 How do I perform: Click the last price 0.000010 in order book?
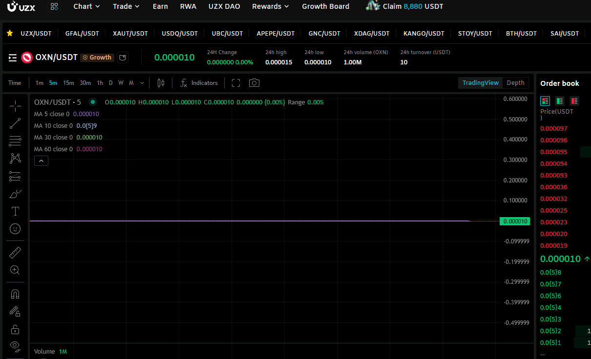[x=561, y=259]
